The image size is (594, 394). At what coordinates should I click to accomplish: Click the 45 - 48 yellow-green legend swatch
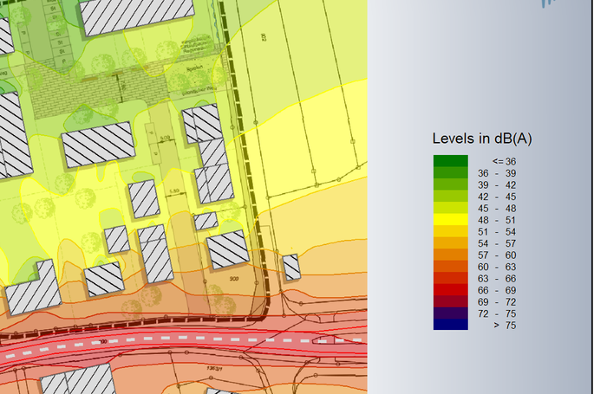[x=451, y=208]
